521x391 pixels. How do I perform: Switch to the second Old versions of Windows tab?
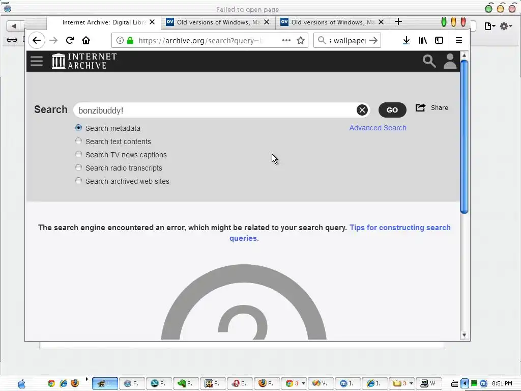pos(218,22)
